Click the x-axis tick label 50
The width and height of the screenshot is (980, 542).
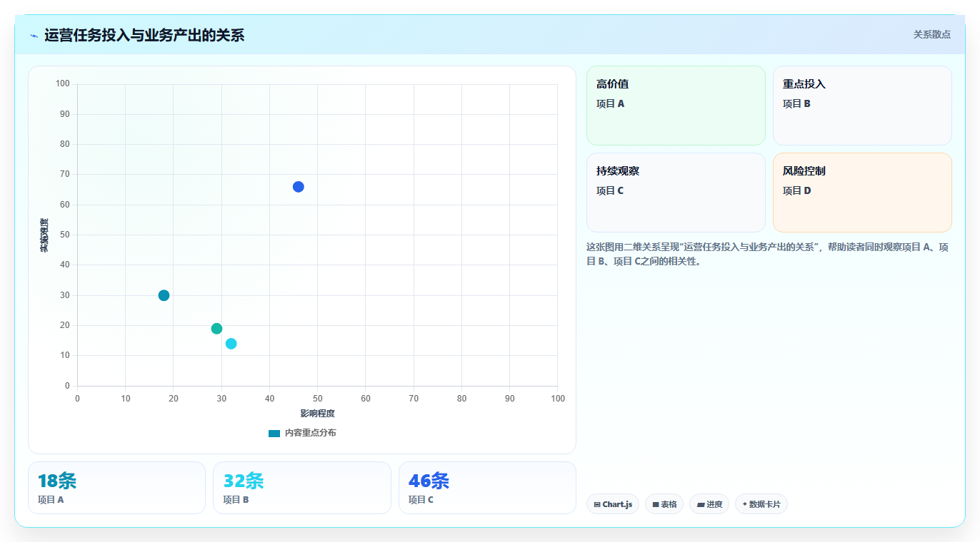pyautogui.click(x=317, y=399)
